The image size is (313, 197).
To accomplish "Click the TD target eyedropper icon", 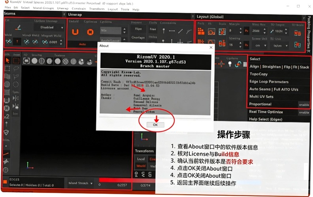I will [272, 31].
